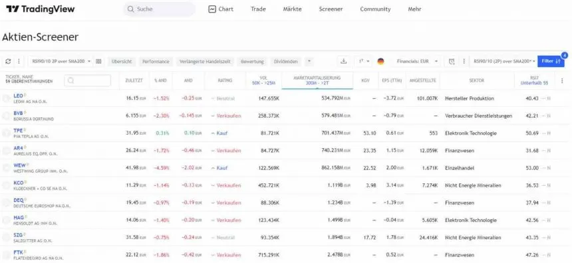Image resolution: width=572 pixels, height=263 pixels.
Task: Open the 1T time interval dropdown
Action: coord(364,62)
